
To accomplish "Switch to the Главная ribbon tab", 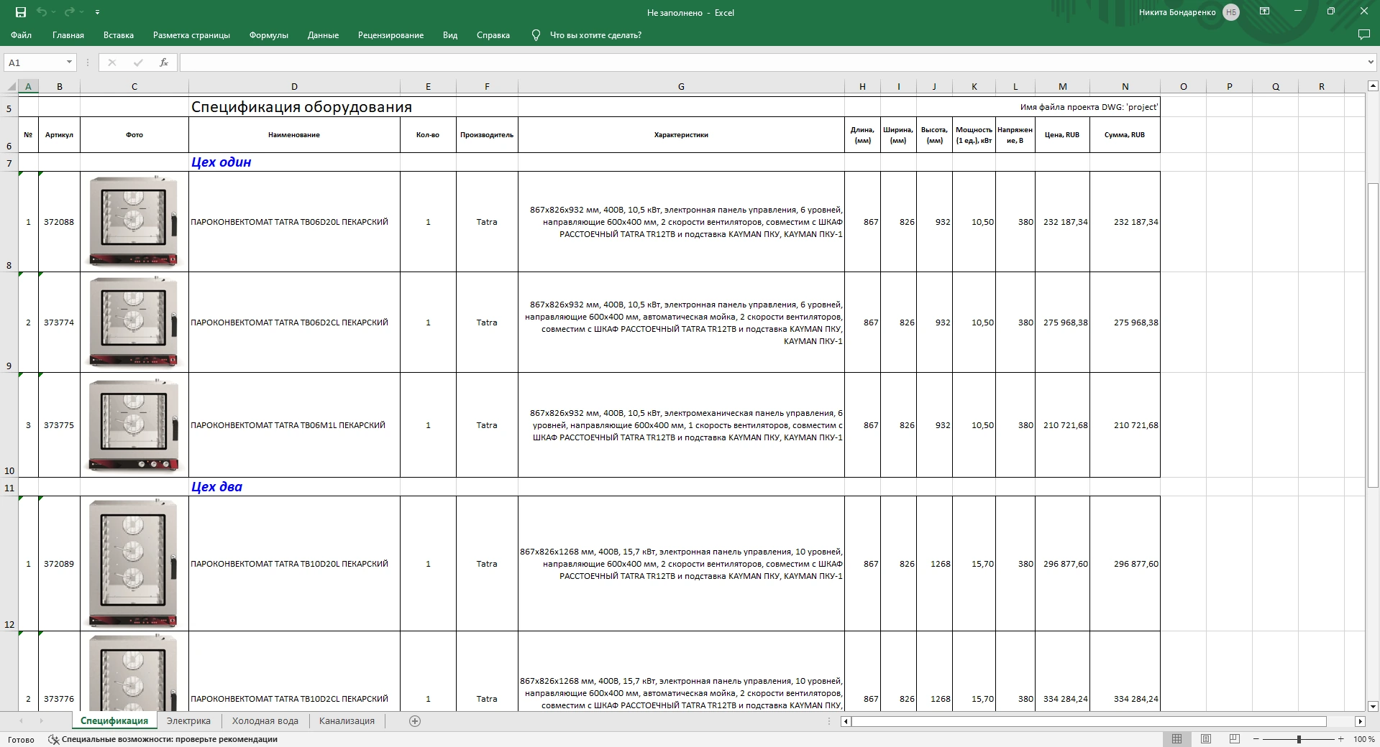I will coord(68,35).
